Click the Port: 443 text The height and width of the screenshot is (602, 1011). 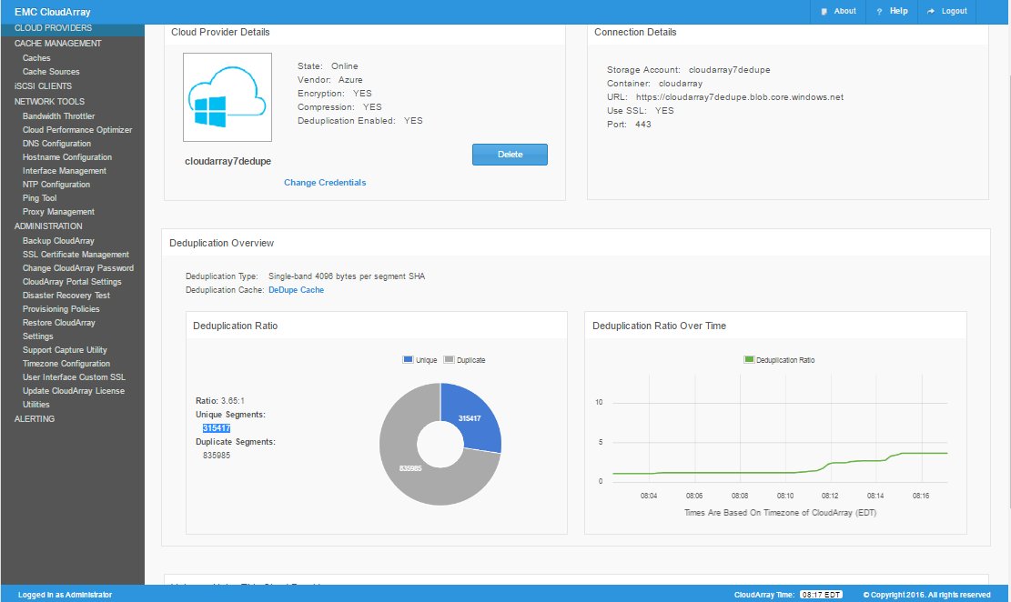click(x=629, y=125)
